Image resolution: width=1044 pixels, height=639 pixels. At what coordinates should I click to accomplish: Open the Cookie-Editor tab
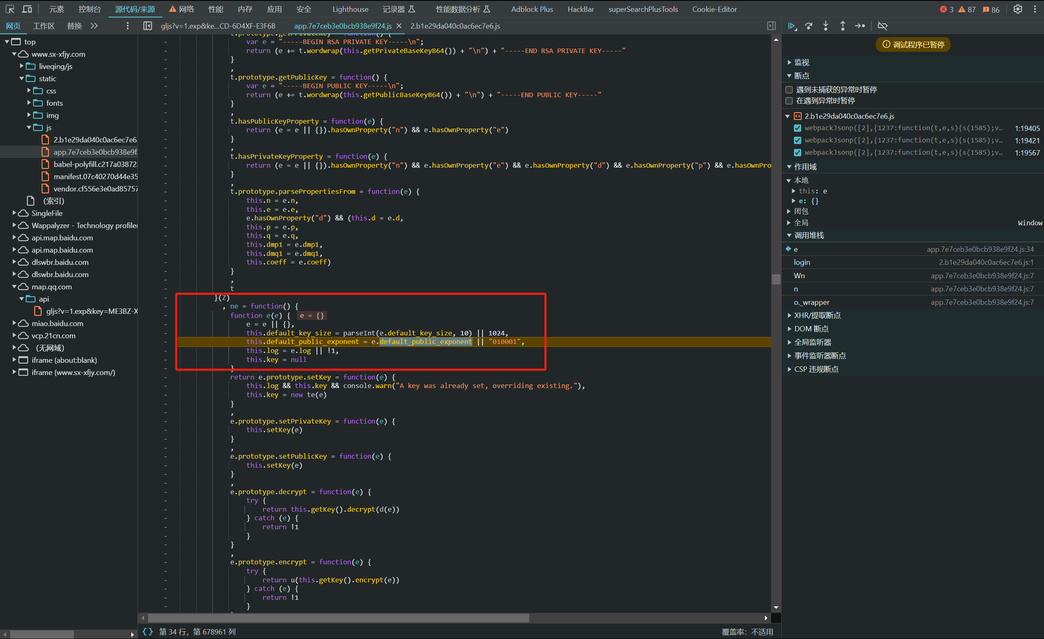[x=714, y=9]
